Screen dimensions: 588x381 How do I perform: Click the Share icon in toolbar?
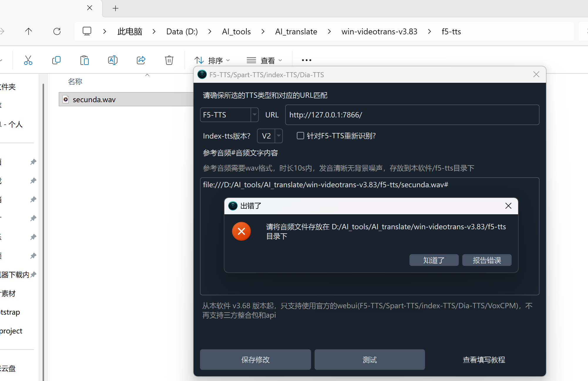click(x=141, y=60)
